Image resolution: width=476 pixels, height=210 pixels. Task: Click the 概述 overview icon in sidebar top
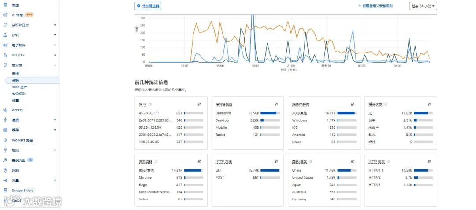click(5, 5)
